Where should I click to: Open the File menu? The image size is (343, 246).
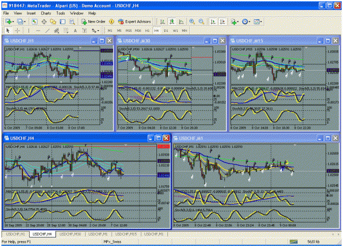click(6, 13)
